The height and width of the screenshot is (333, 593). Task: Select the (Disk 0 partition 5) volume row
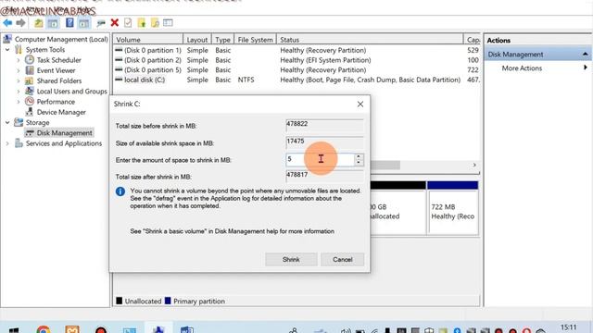coord(296,70)
